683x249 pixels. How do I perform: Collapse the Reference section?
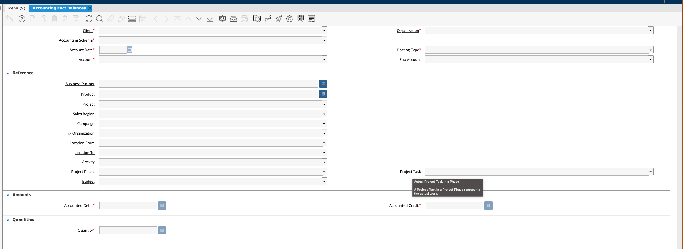[8, 73]
